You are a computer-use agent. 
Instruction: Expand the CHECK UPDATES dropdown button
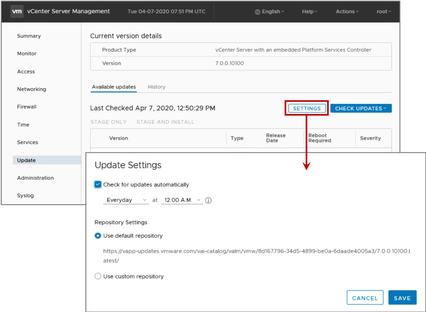[361, 109]
